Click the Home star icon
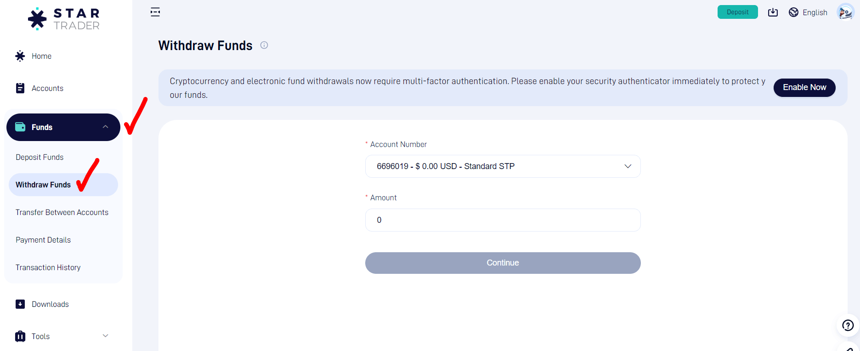 point(20,56)
